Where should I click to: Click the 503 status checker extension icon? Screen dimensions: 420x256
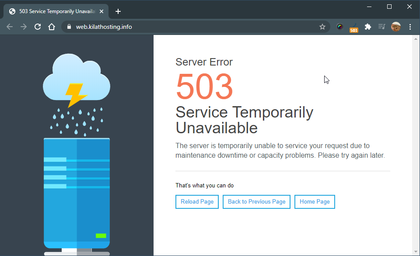pos(353,27)
